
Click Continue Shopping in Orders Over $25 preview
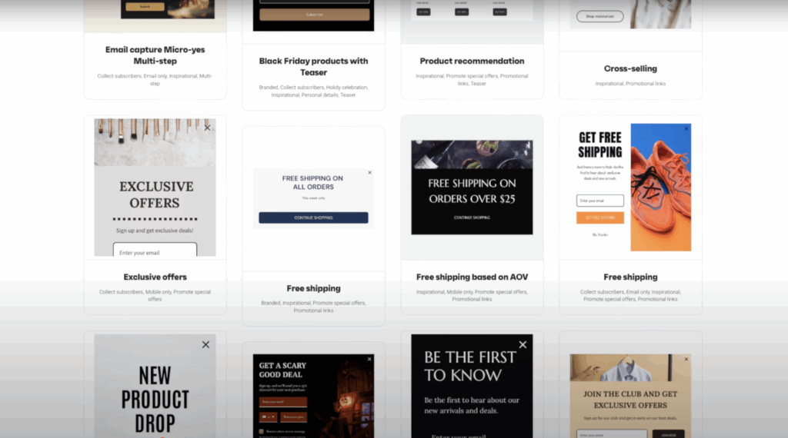(x=472, y=217)
